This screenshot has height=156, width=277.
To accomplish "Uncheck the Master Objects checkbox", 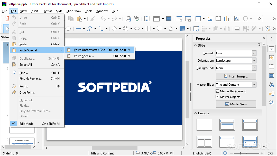I will point(217,97).
